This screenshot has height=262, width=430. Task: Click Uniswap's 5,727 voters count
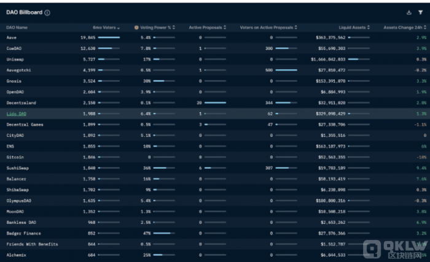click(x=89, y=59)
